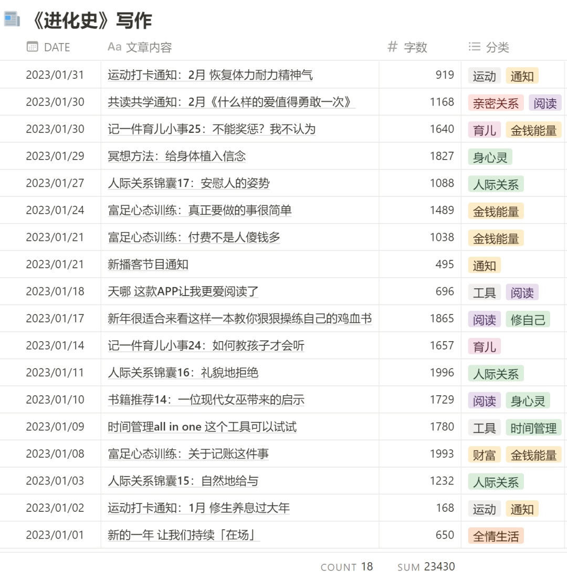Click the date cell 2023/01/27
This screenshot has height=579, width=567.
pyautogui.click(x=55, y=183)
